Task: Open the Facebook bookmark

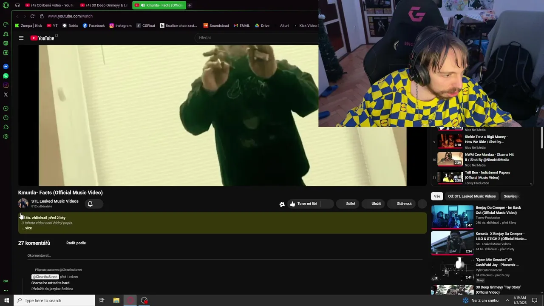Action: pos(93,25)
